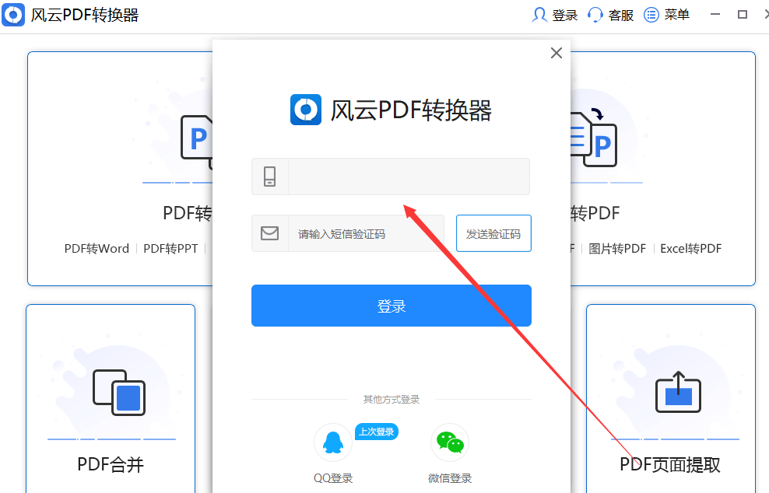Screen dimensions: 769x493
Task: Open the 菜单 menu
Action: 677,15
